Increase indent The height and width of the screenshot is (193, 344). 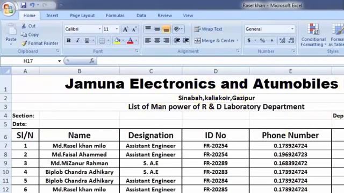(x=186, y=41)
